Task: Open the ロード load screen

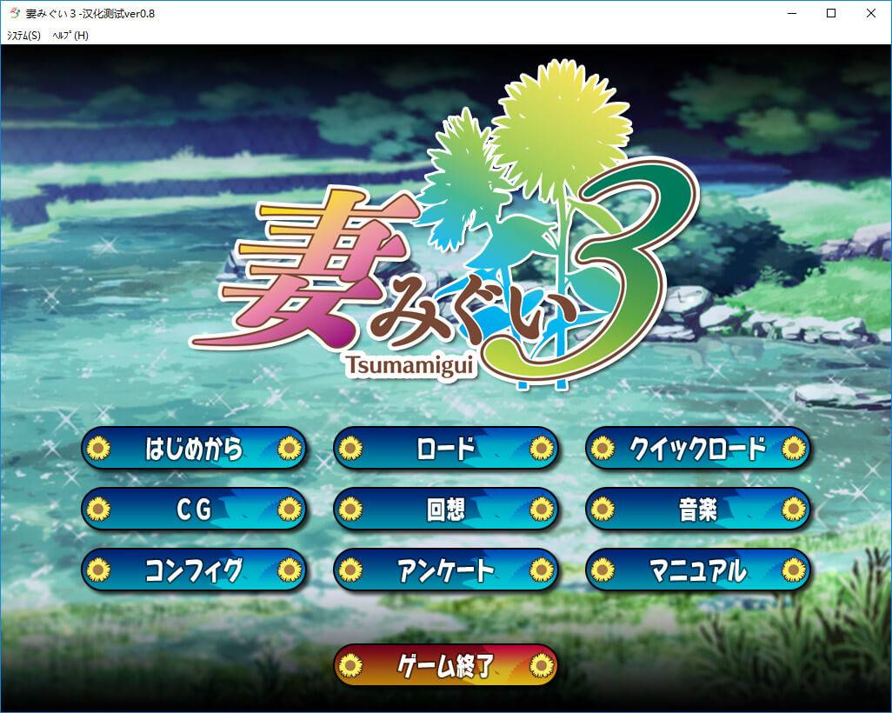Action: [x=446, y=449]
